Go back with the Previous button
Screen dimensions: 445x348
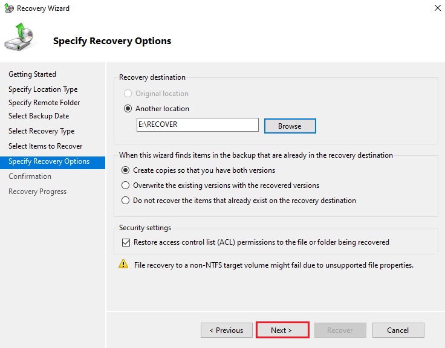click(x=226, y=330)
